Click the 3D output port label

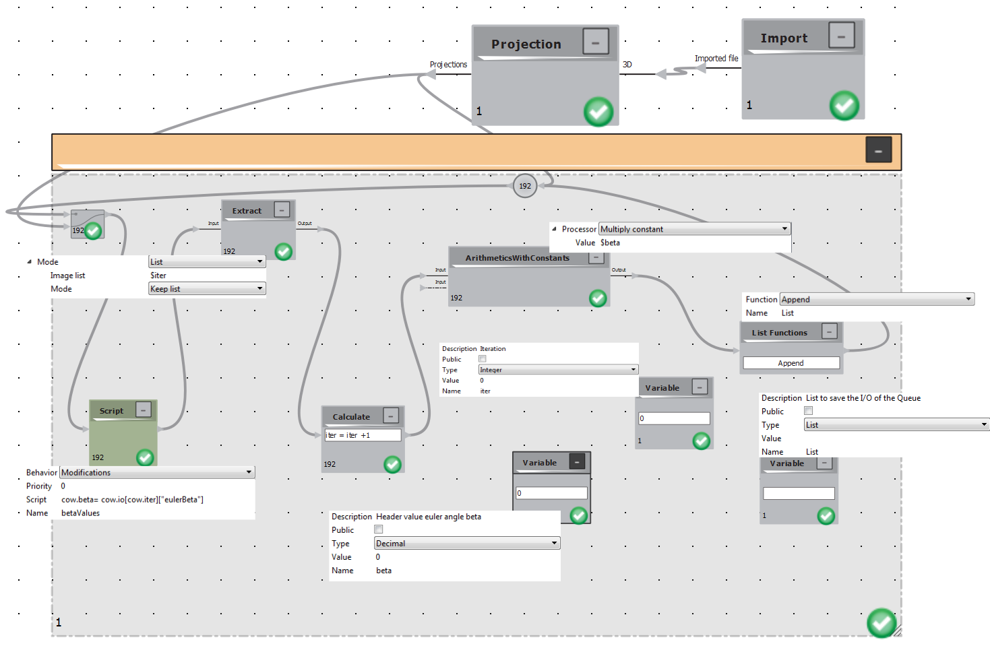click(x=627, y=65)
